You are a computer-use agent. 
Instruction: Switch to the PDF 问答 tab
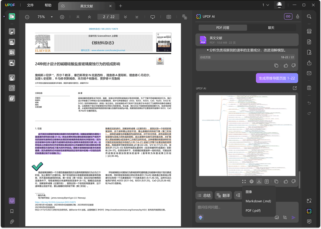[223, 28]
